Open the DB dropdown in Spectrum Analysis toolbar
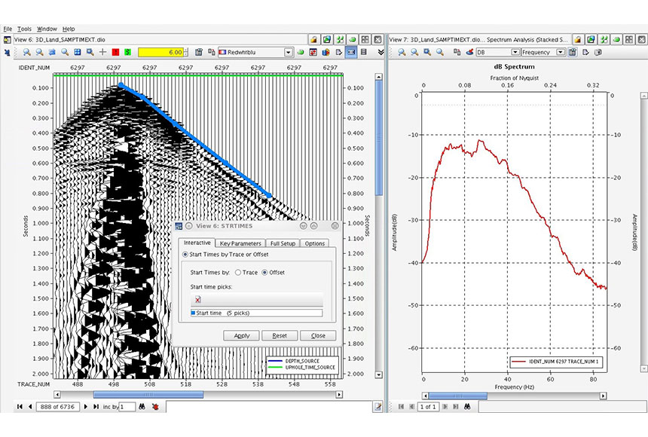 point(515,53)
